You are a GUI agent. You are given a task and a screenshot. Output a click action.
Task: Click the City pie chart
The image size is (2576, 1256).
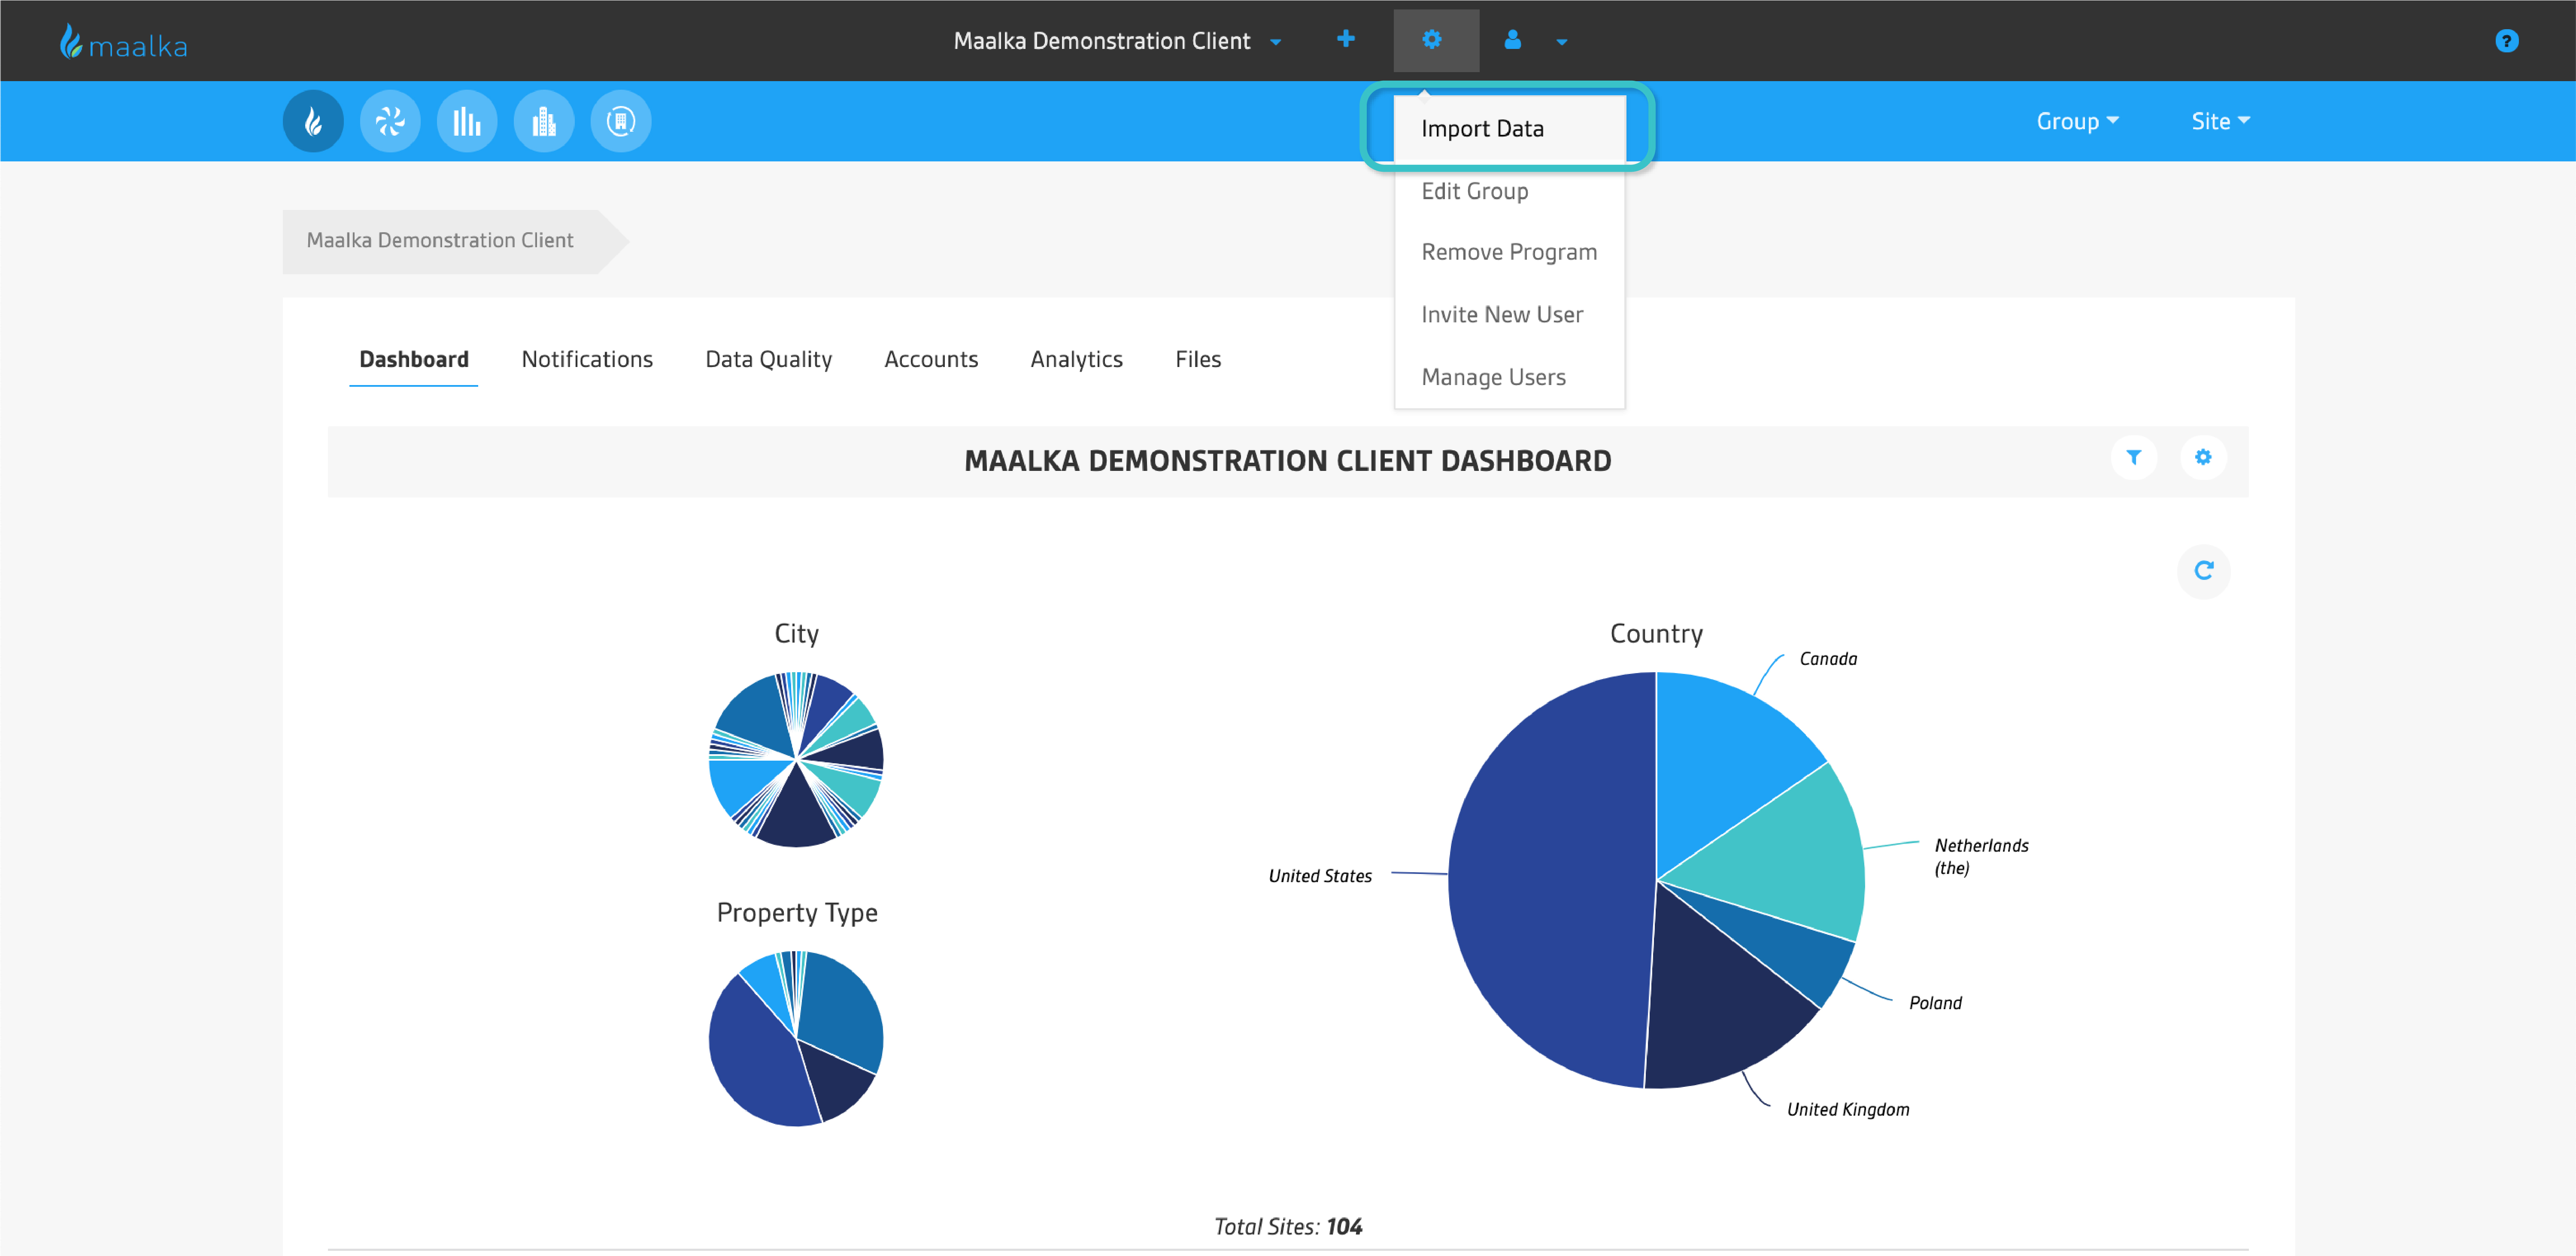coord(796,760)
